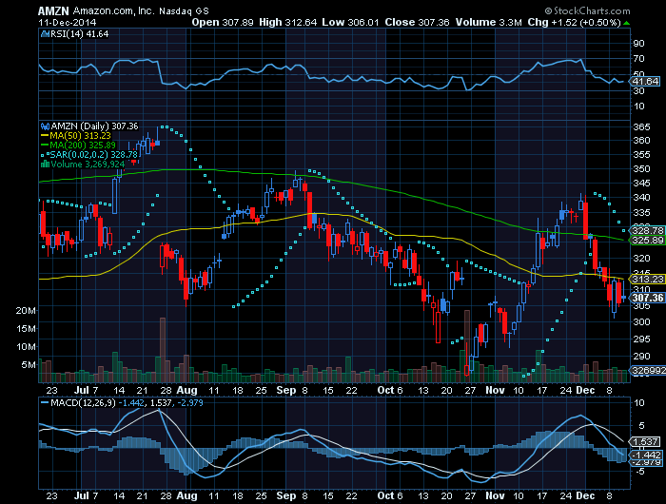
Task: Click the 307.36 last price tag
Action: click(648, 298)
